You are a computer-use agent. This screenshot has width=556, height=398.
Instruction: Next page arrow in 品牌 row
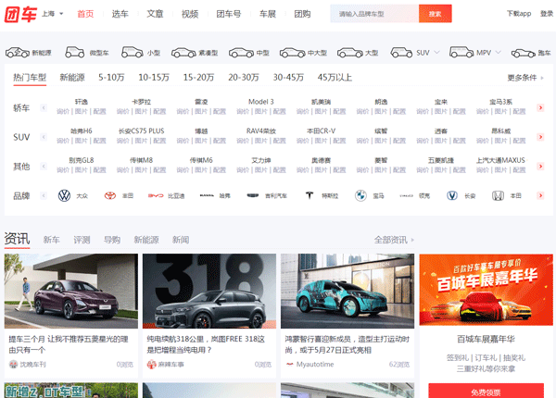tap(540, 195)
